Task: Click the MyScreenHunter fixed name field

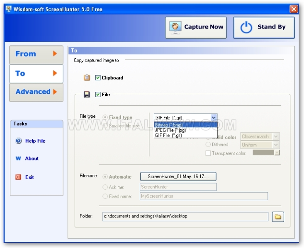Action: pos(204,196)
